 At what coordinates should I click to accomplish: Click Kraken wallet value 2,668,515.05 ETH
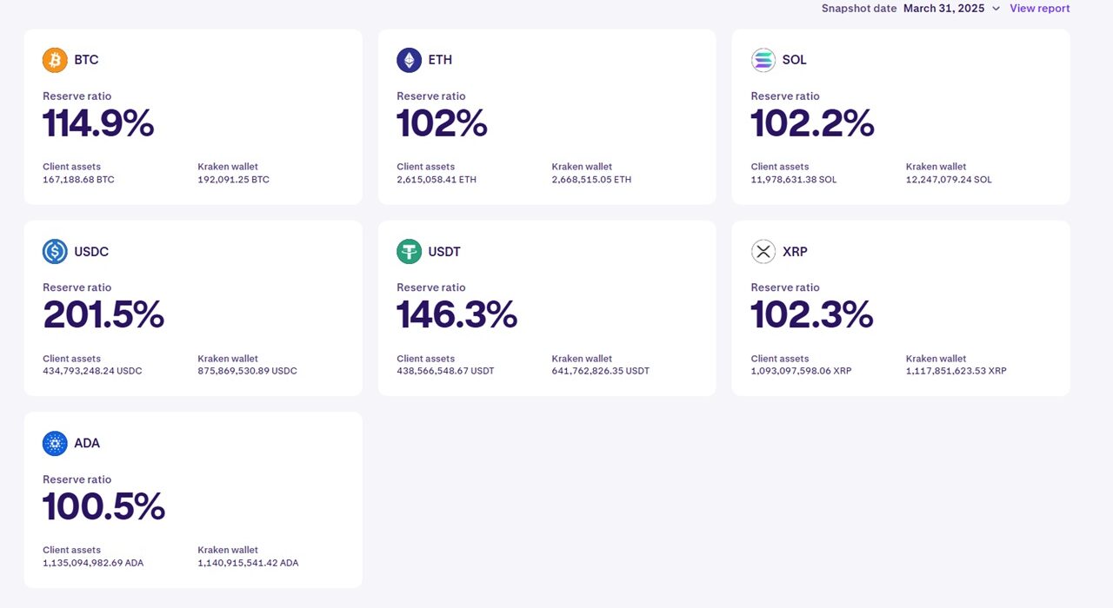(592, 180)
